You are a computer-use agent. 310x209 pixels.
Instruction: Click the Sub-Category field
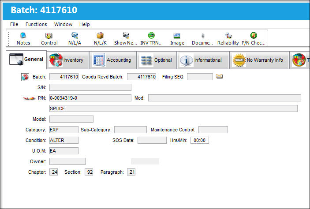[131, 130]
